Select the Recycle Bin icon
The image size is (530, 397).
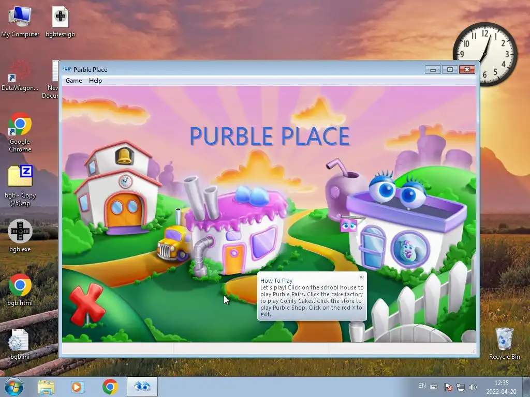[x=504, y=343]
